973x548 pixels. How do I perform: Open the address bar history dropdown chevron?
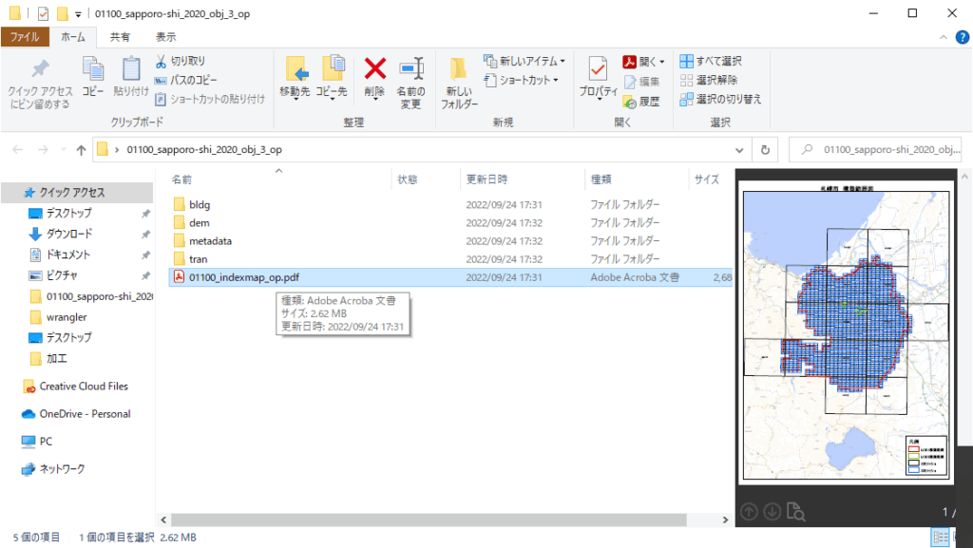click(x=740, y=150)
